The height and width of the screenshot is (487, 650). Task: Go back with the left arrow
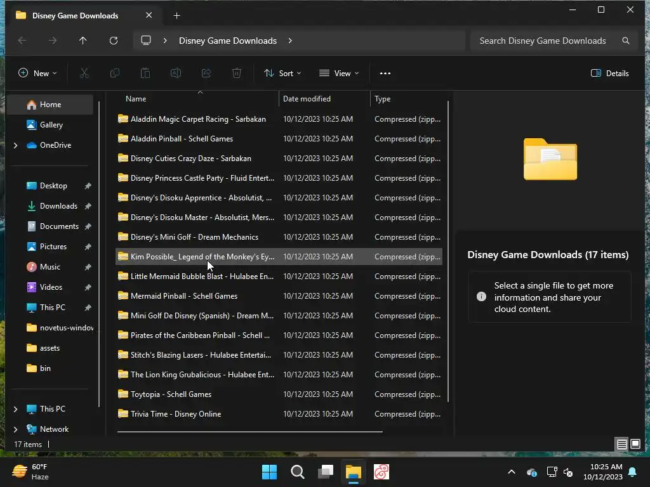[x=22, y=41]
